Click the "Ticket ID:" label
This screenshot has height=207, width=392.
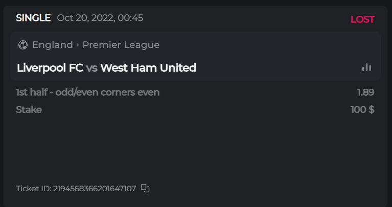(33, 189)
